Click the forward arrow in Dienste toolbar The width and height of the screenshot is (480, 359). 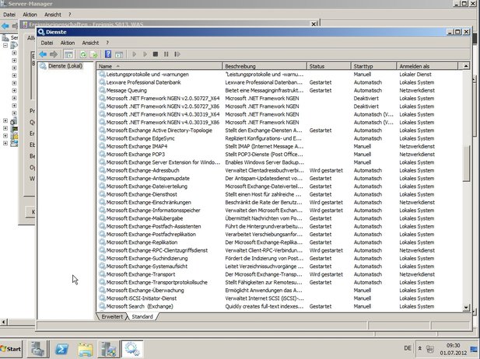click(54, 54)
